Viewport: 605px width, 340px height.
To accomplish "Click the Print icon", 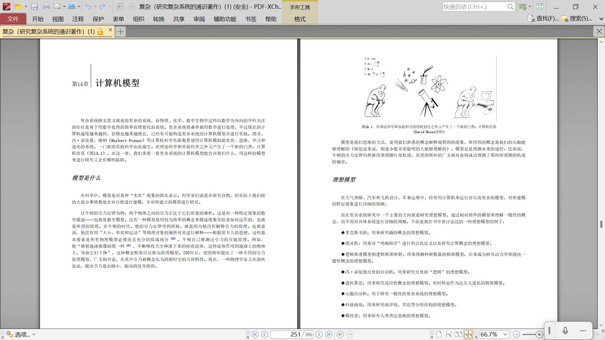I will point(46,7).
